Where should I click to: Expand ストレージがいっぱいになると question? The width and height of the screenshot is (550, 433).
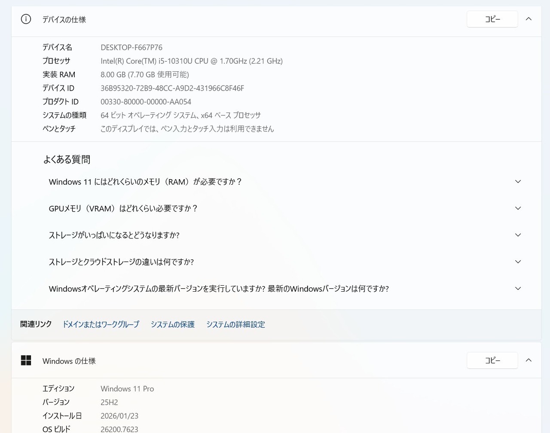tap(518, 235)
